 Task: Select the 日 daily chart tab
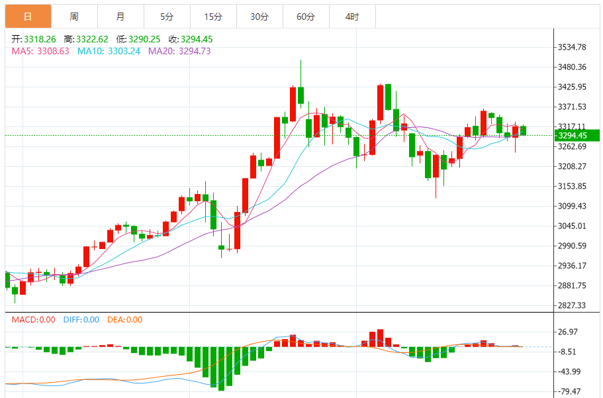tap(28, 17)
